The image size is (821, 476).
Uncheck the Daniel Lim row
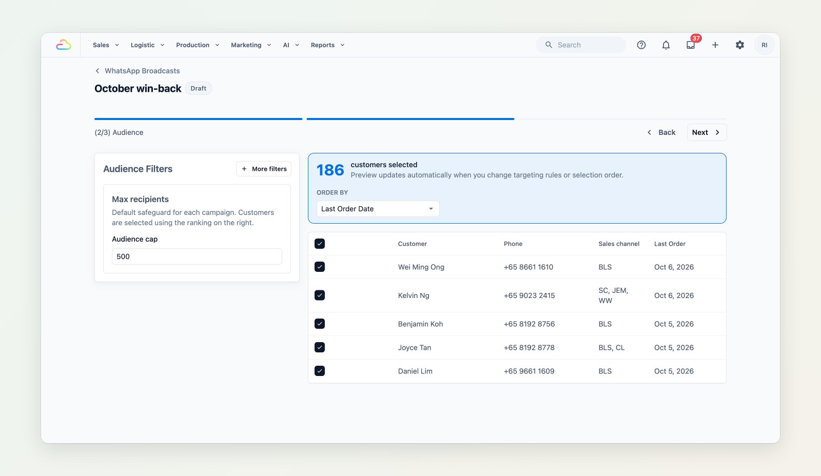tap(320, 371)
